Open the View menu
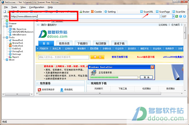 (23, 7)
